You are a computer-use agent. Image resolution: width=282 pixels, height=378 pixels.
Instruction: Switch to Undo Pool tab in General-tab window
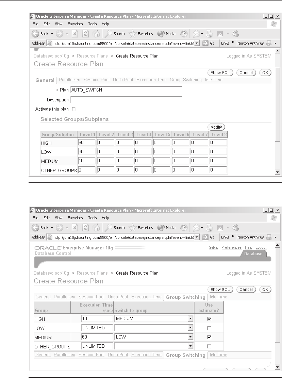click(123, 80)
